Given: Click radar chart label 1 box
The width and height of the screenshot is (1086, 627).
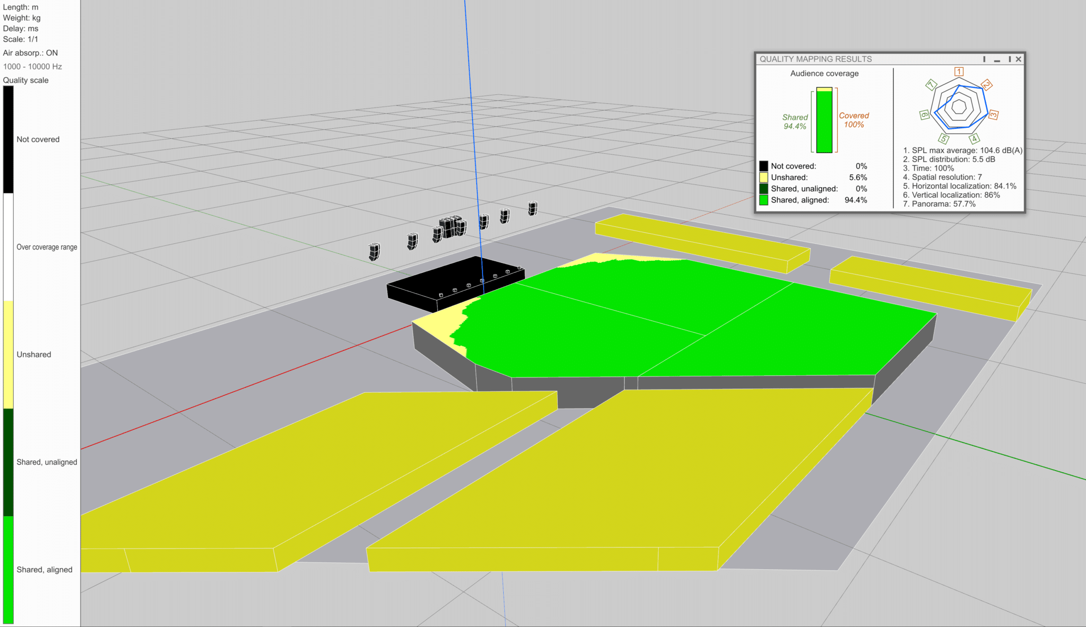Looking at the screenshot, I should pyautogui.click(x=959, y=72).
